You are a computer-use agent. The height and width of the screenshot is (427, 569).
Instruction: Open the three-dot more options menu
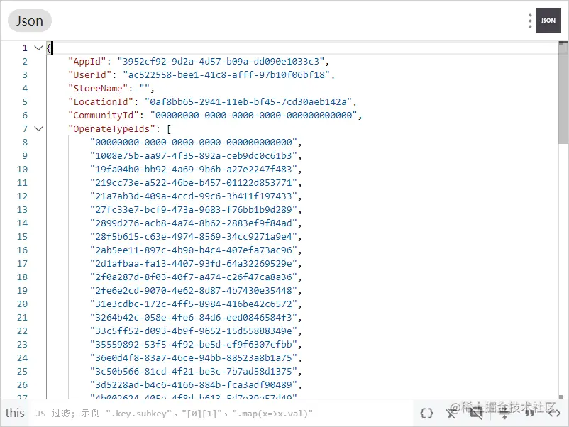[x=530, y=21]
